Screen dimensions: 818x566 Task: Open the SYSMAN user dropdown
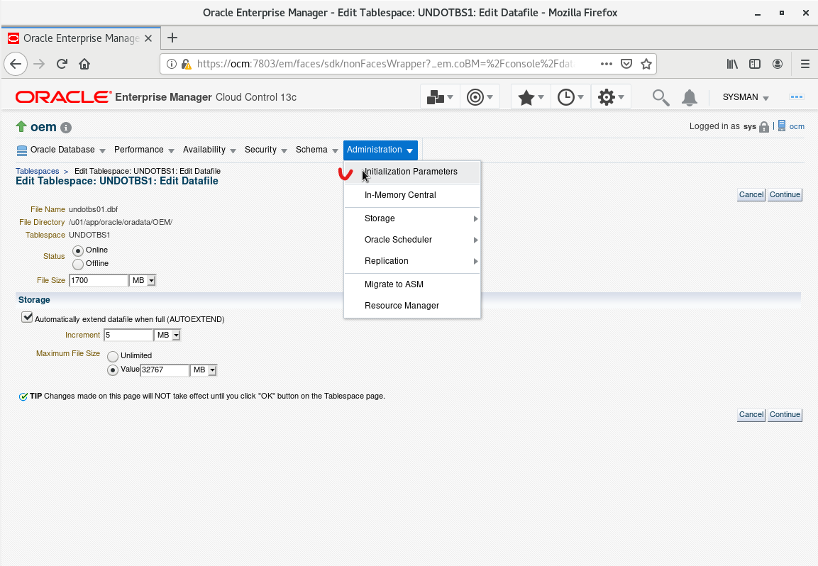(x=746, y=98)
